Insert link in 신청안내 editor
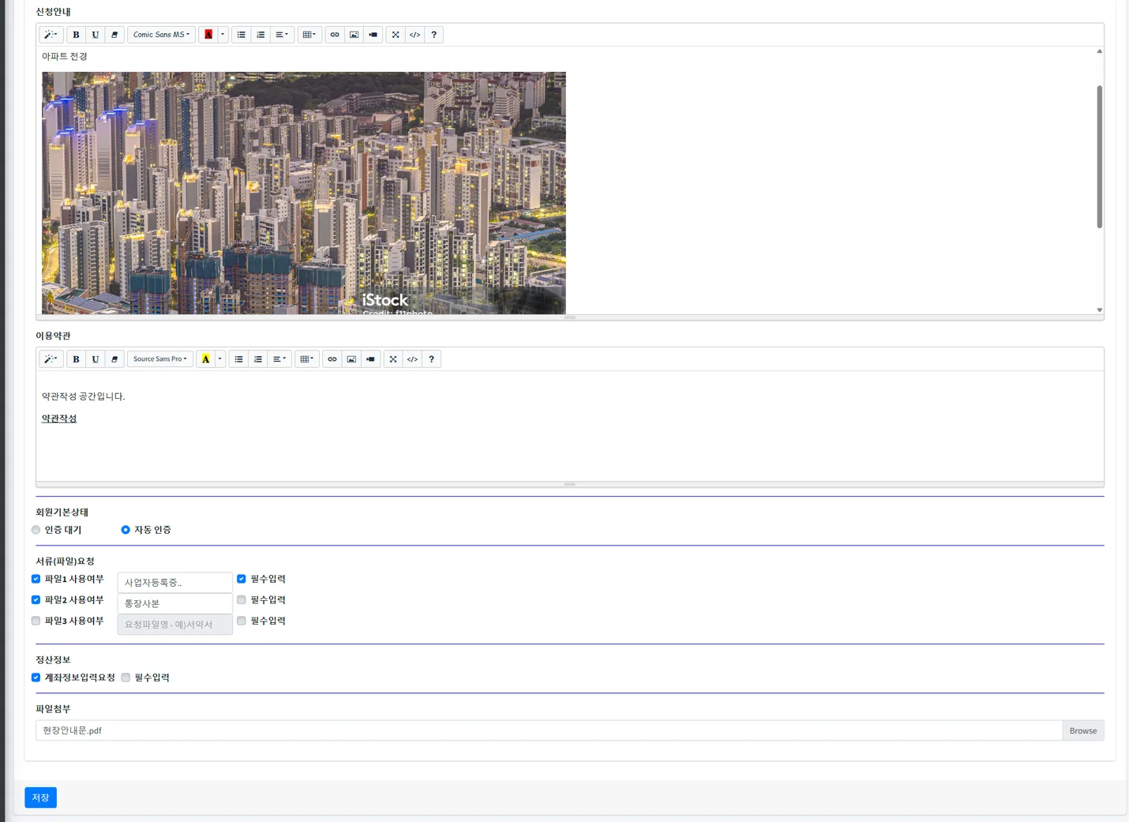This screenshot has height=822, width=1129. click(x=335, y=35)
